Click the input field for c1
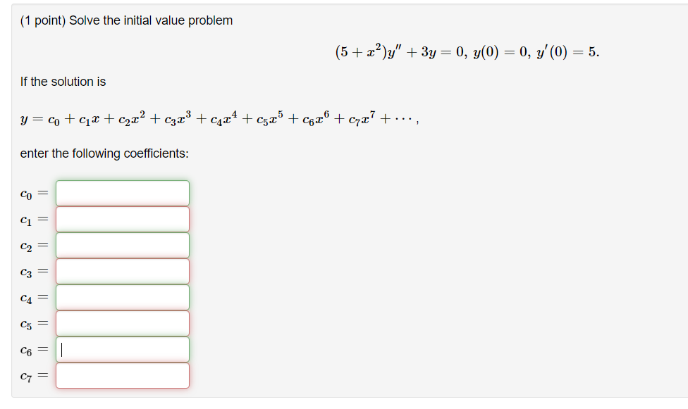Image resolution: width=688 pixels, height=409 pixels. point(122,218)
